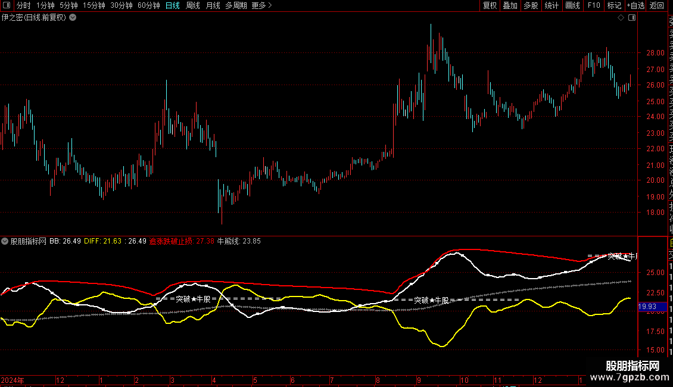Click the 股朋指标网 indicator name
Screen dimensions: 673x387
(x=29, y=241)
